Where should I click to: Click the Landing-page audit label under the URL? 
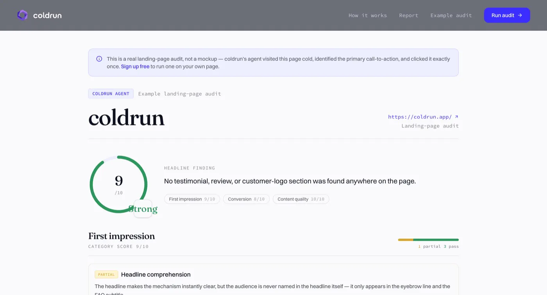tap(430, 126)
